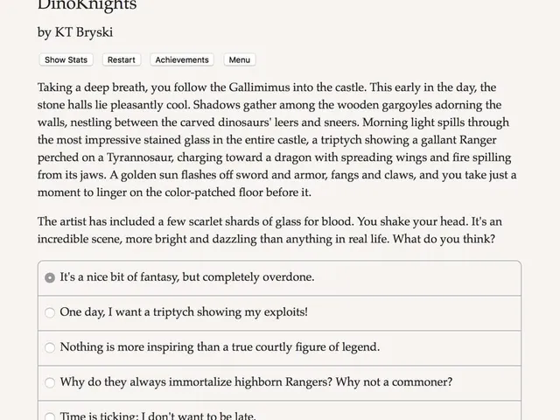Click the paragraph about scarlet shards of glass

click(x=269, y=230)
